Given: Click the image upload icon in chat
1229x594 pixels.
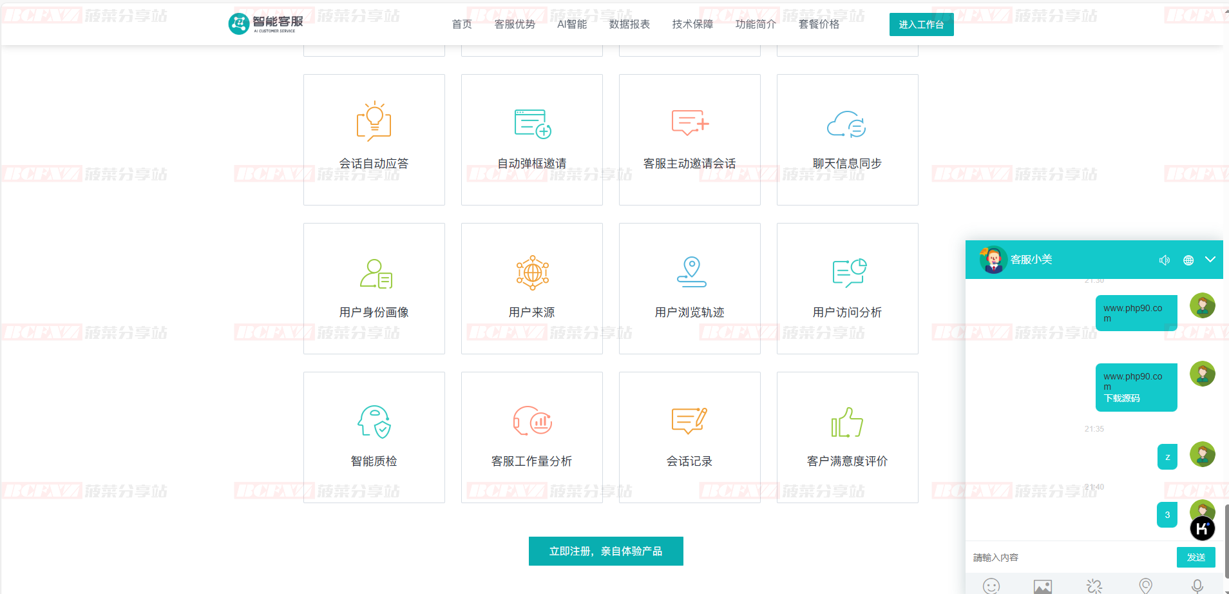Looking at the screenshot, I should (x=1043, y=586).
